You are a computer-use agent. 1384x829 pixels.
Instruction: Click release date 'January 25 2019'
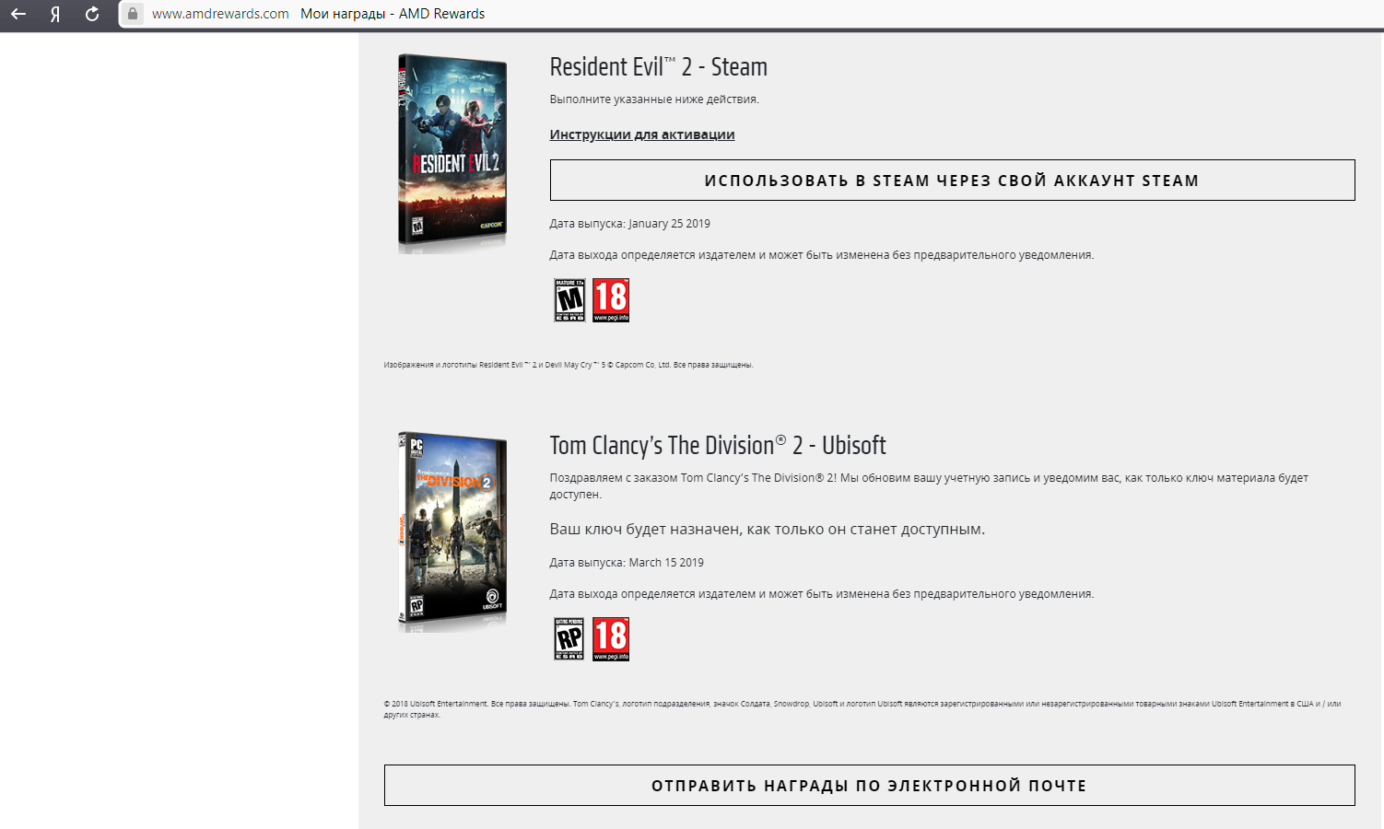pos(670,224)
